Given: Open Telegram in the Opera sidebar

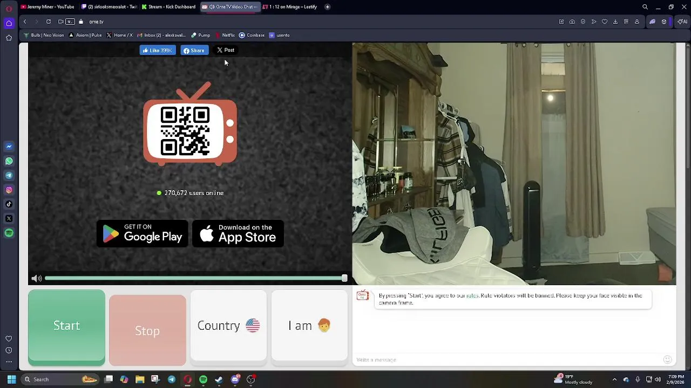Looking at the screenshot, I should point(9,175).
